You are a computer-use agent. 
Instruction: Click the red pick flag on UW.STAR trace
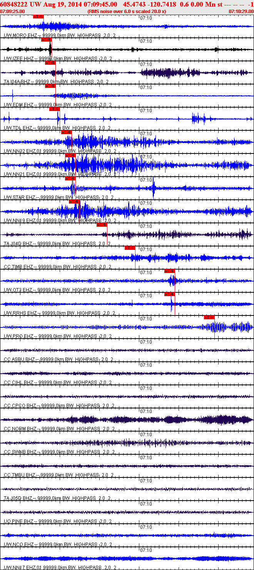pos(70,179)
